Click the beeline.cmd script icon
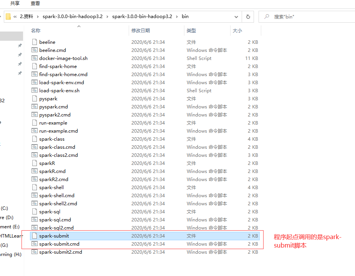The width and height of the screenshot is (355, 276). click(x=35, y=50)
